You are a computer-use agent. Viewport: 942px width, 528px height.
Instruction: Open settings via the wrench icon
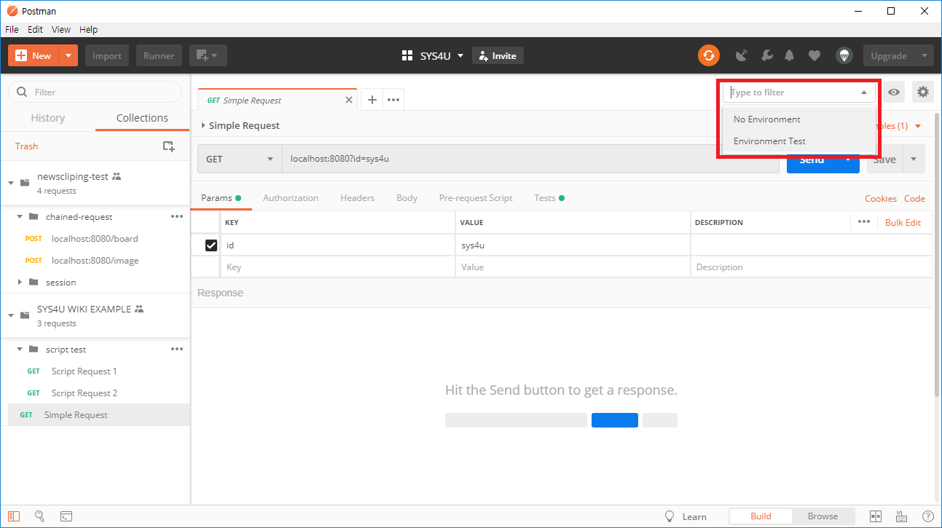tap(766, 55)
